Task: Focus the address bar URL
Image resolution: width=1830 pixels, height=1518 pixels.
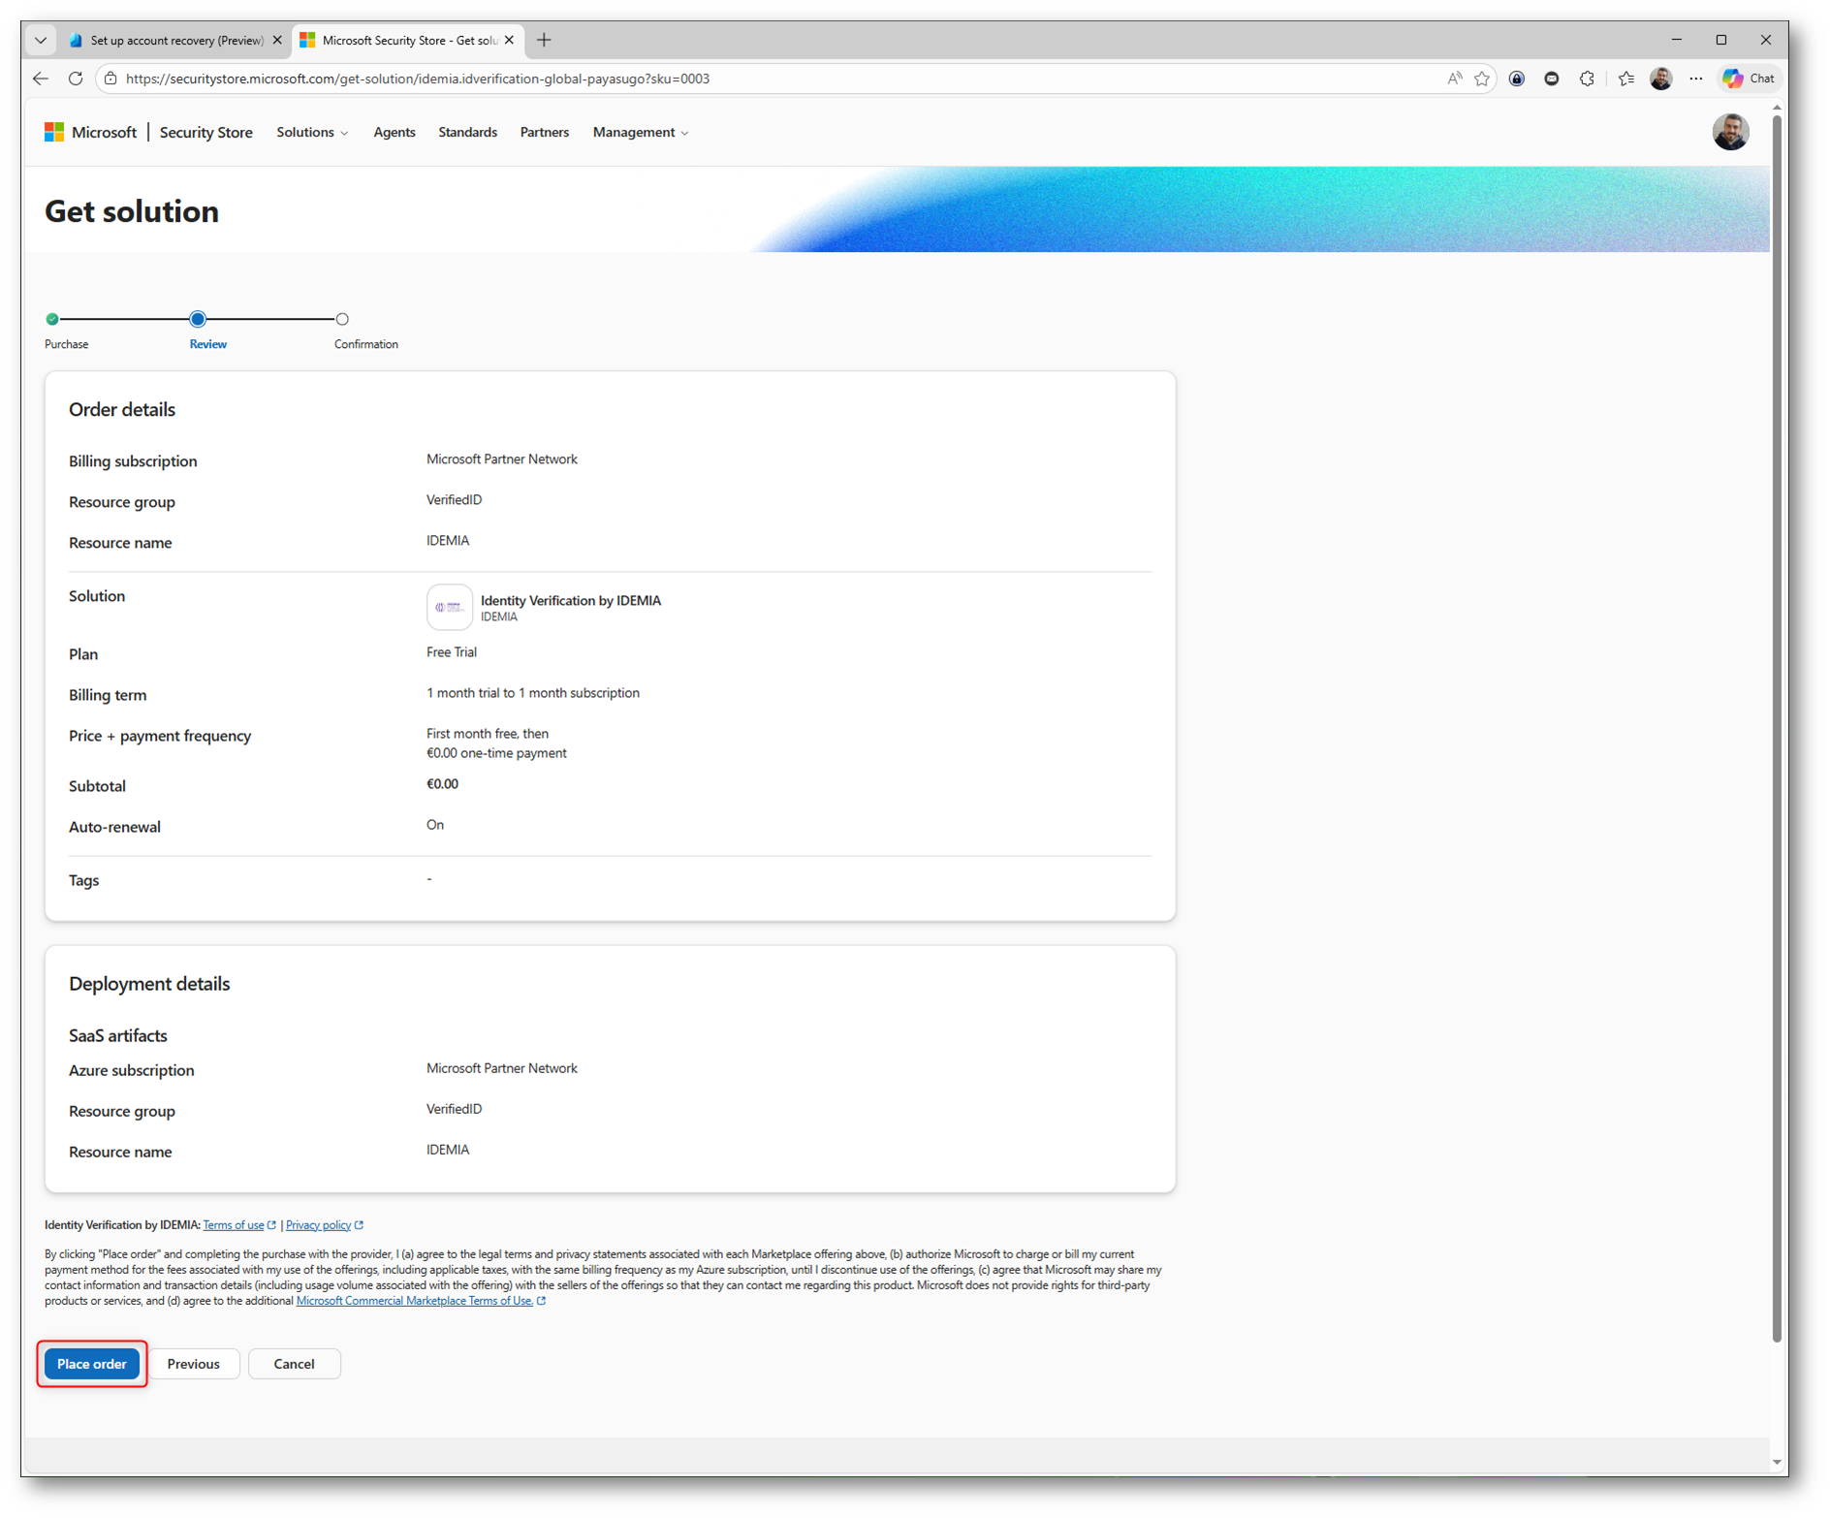Action: [418, 79]
